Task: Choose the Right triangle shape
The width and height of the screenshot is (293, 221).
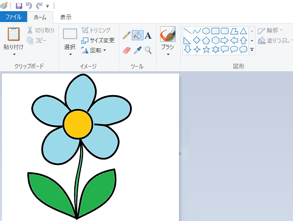Action: (187, 40)
